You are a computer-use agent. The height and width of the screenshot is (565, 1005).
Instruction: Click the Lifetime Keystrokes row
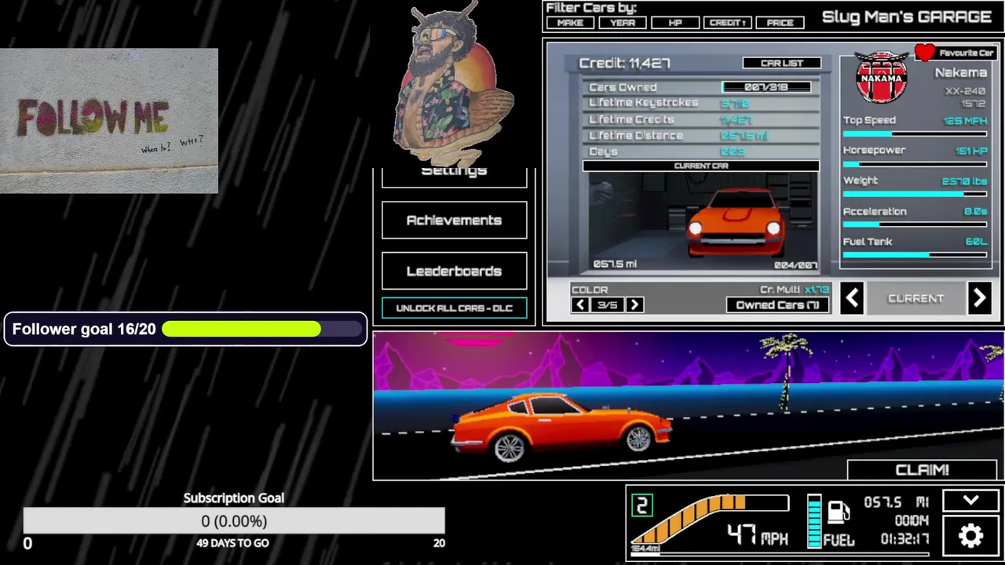(701, 103)
